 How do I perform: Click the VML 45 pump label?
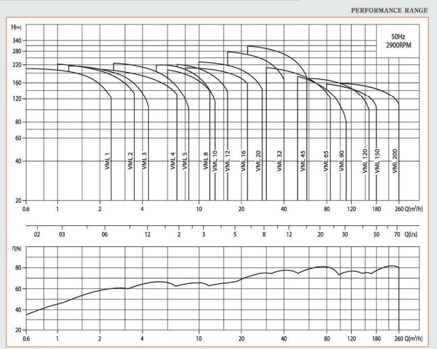(x=303, y=161)
